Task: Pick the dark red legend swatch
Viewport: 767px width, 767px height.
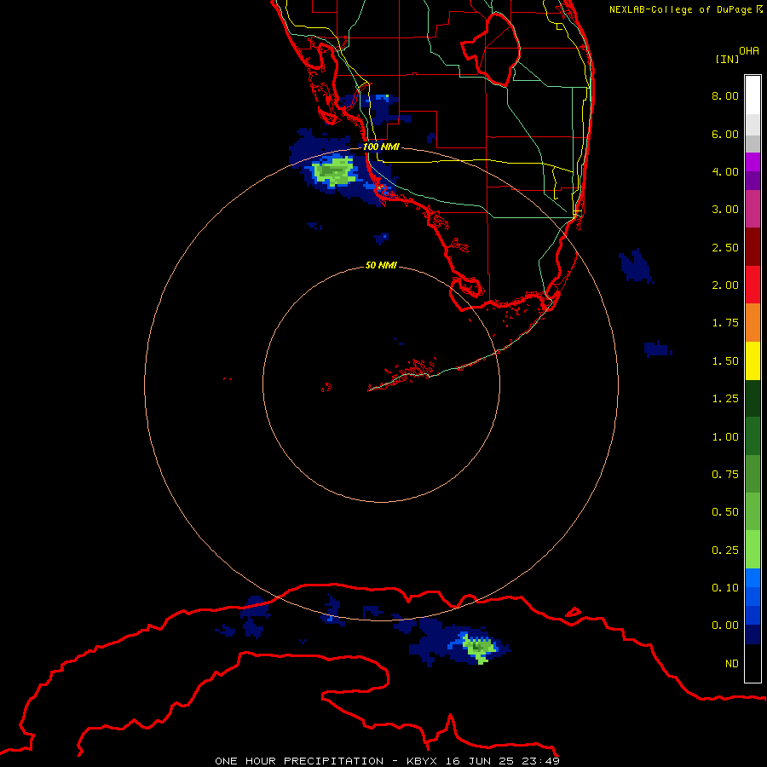Action: (753, 246)
